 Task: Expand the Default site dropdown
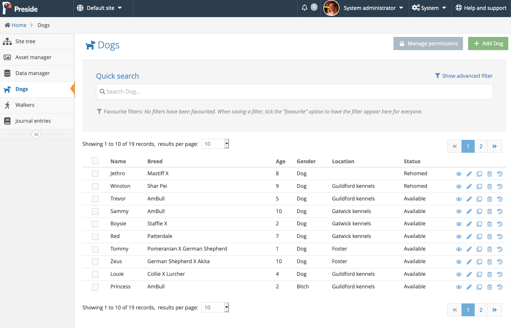pos(99,8)
